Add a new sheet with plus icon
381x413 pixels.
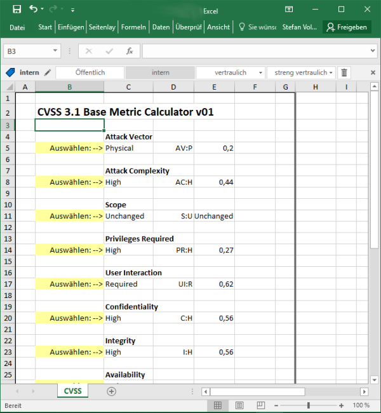tap(112, 391)
